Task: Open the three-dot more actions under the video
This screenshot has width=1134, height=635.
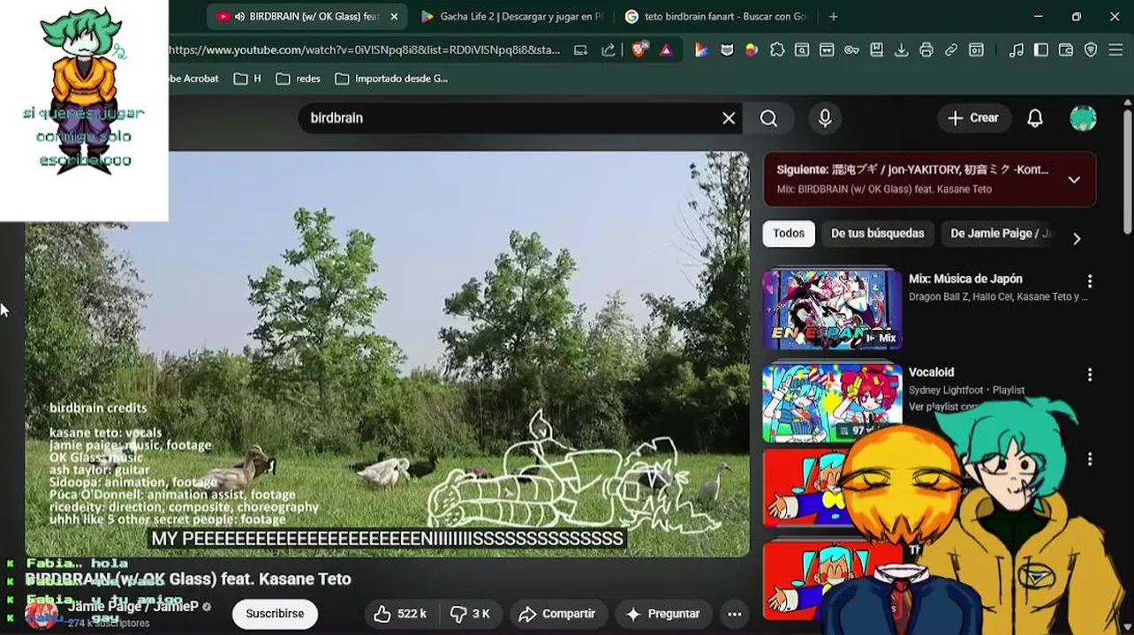Action: (734, 614)
